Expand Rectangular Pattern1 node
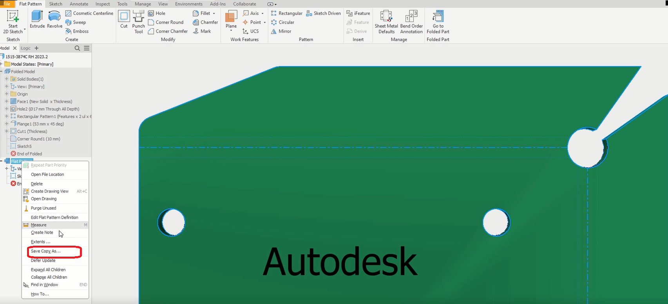 [x=7, y=116]
